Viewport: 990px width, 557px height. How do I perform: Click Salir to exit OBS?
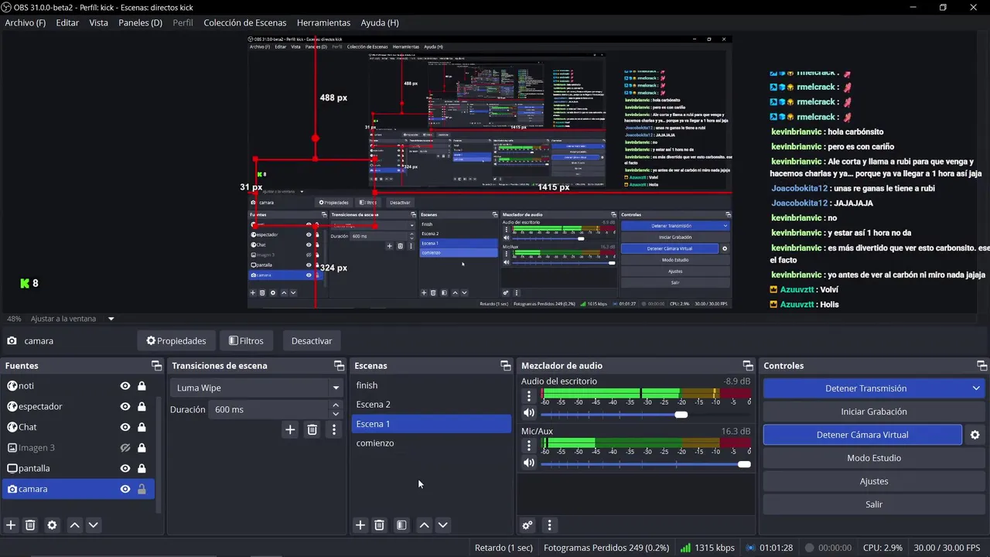coord(874,504)
